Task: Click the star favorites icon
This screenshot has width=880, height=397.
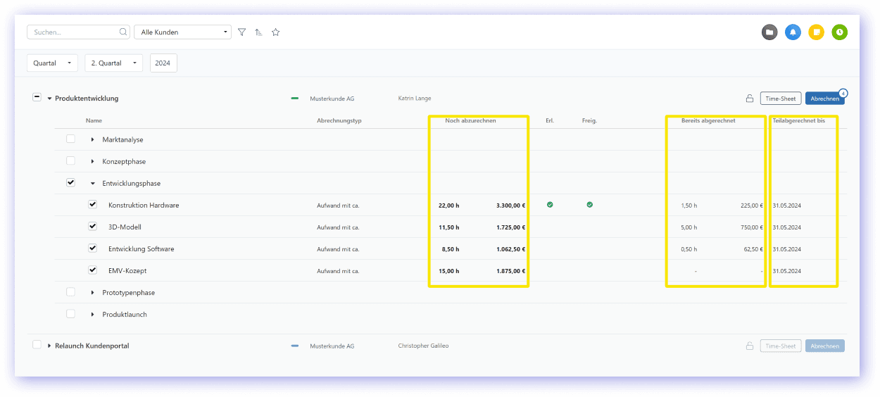Action: 276,32
